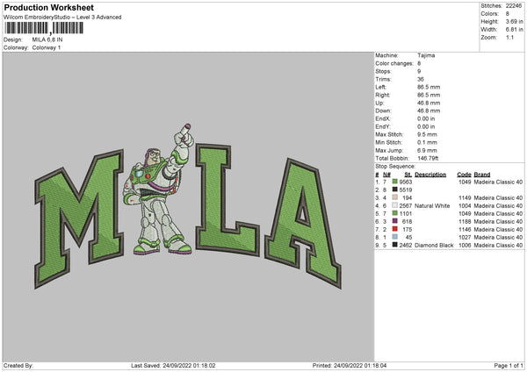Click thread code 1027
Viewport: 527px width, 372px height.
coord(465,238)
